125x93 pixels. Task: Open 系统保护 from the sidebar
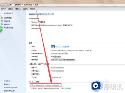click(7, 25)
